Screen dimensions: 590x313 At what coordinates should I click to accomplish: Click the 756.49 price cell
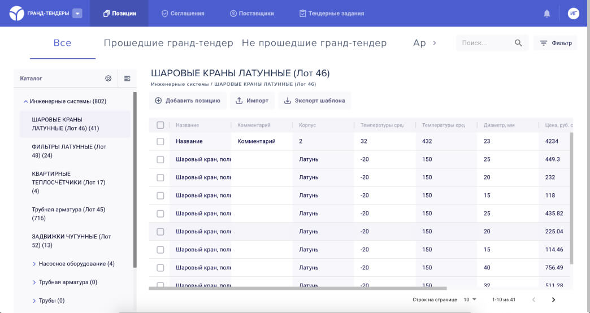tap(554, 268)
